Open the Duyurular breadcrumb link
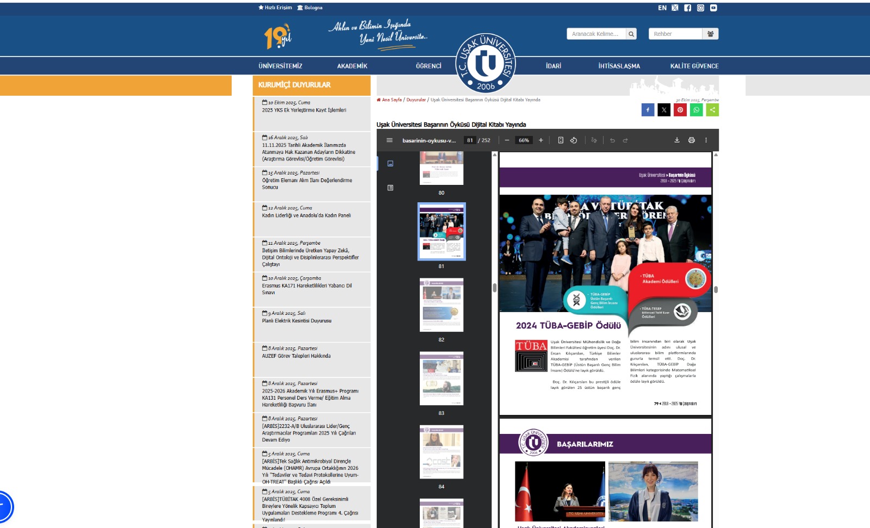This screenshot has height=528, width=870. [416, 100]
